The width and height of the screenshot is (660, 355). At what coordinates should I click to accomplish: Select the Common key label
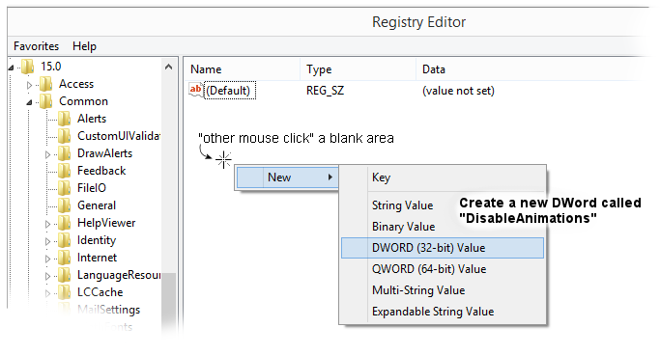tap(83, 101)
